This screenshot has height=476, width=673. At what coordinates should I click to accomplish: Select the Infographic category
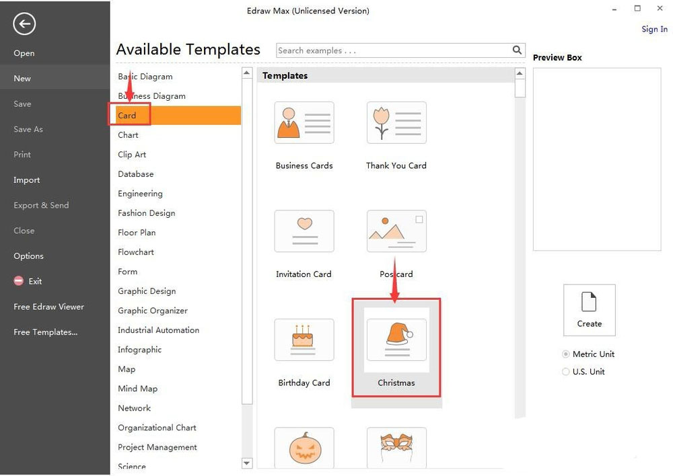[140, 350]
